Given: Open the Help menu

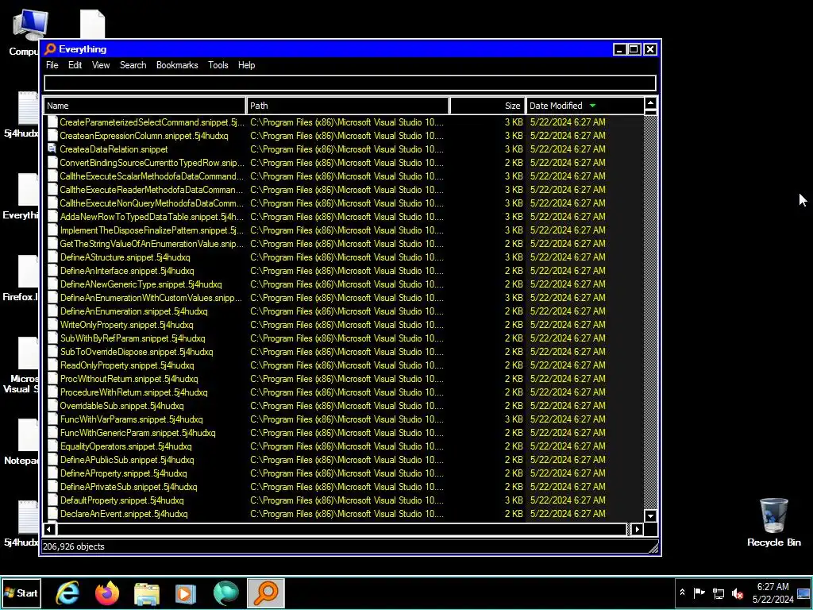Looking at the screenshot, I should [x=246, y=65].
